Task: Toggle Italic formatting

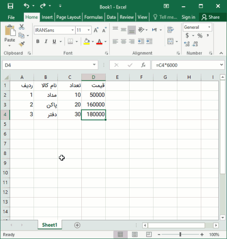Action: pos(46,41)
